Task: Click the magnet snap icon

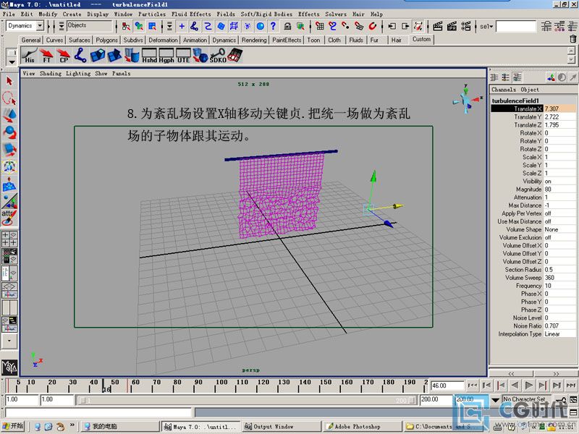Action: (373, 26)
